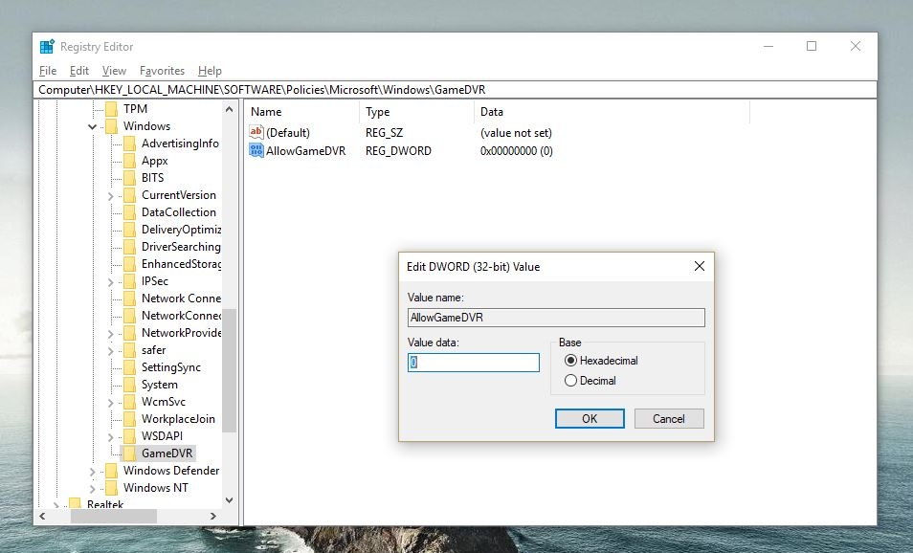Expand the Windows NT key

92,489
